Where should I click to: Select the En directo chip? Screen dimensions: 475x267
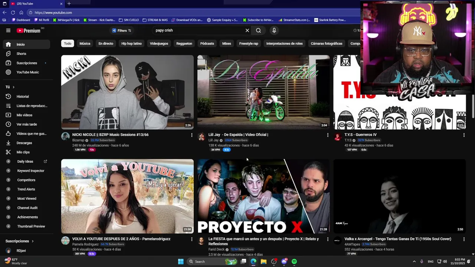tap(106, 43)
